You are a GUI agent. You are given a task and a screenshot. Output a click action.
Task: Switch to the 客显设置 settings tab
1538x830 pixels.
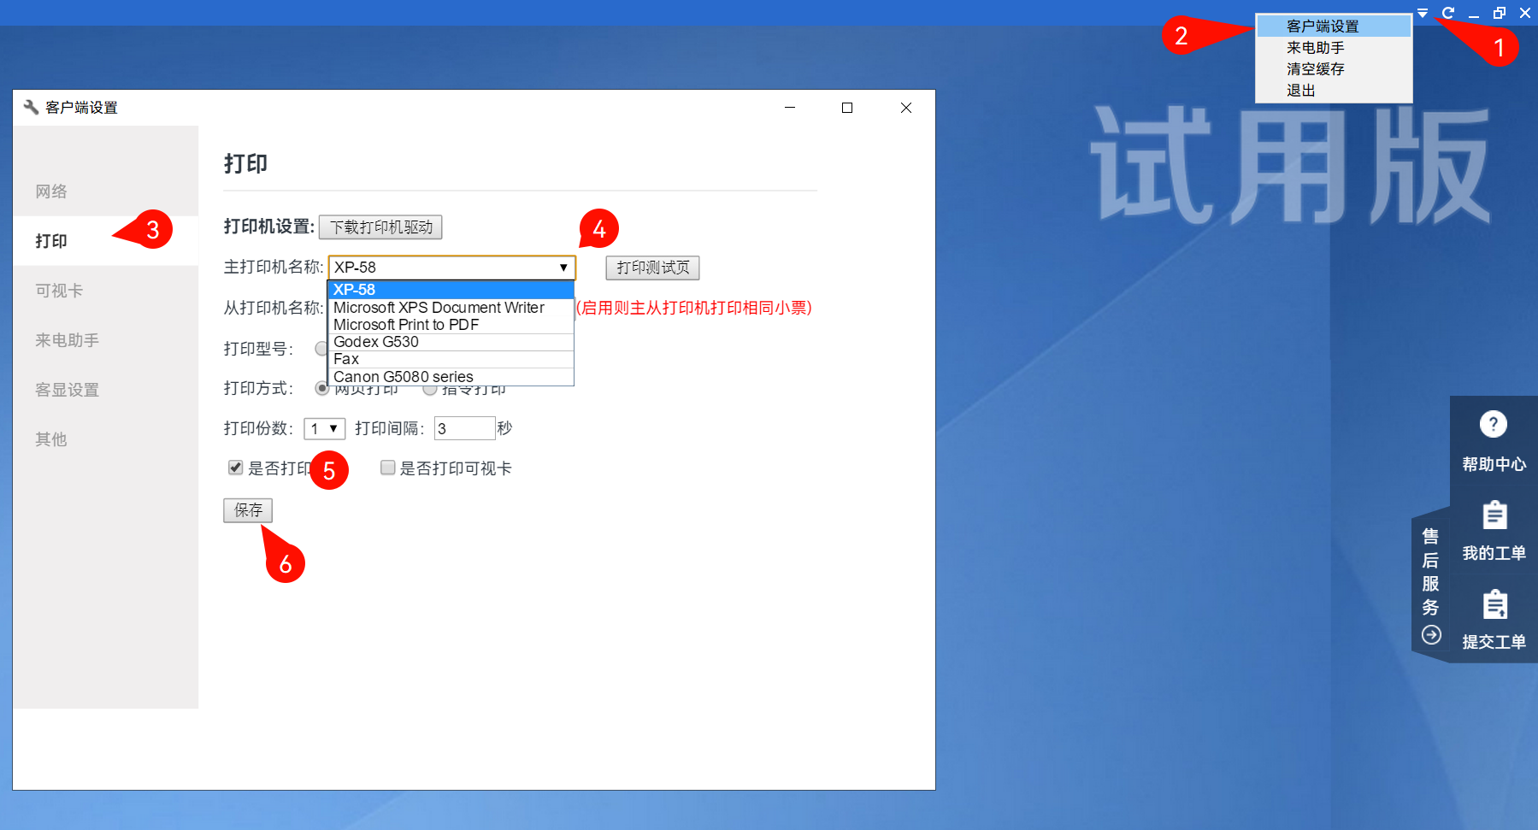105,390
